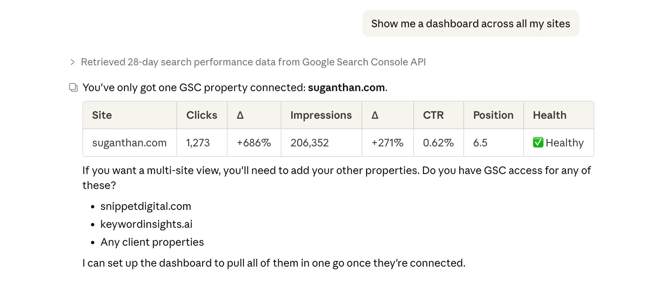The width and height of the screenshot is (655, 298).
Task: Click the snippetdigital.com list item
Action: click(x=146, y=206)
